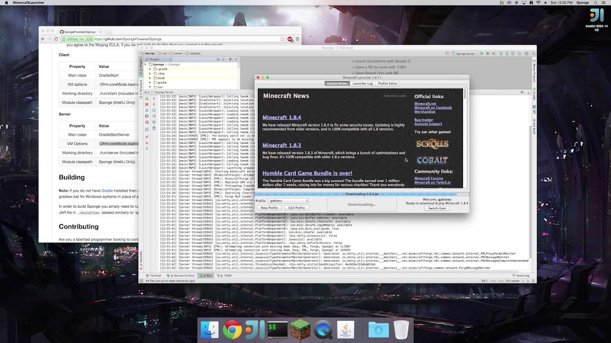The height and width of the screenshot is (343, 611).
Task: Click the down stack trace arrow in console
Action: (154, 104)
